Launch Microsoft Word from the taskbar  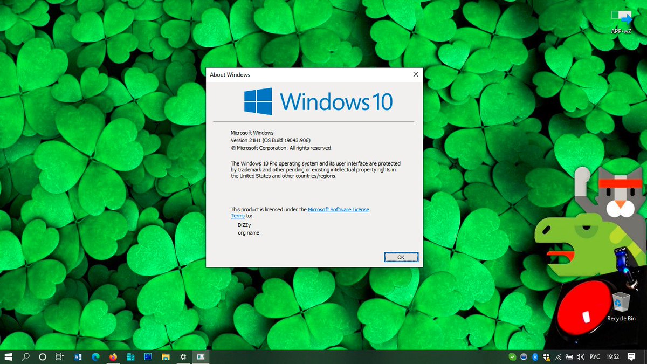click(x=78, y=356)
